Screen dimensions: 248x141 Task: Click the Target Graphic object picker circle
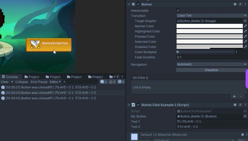click(245, 21)
